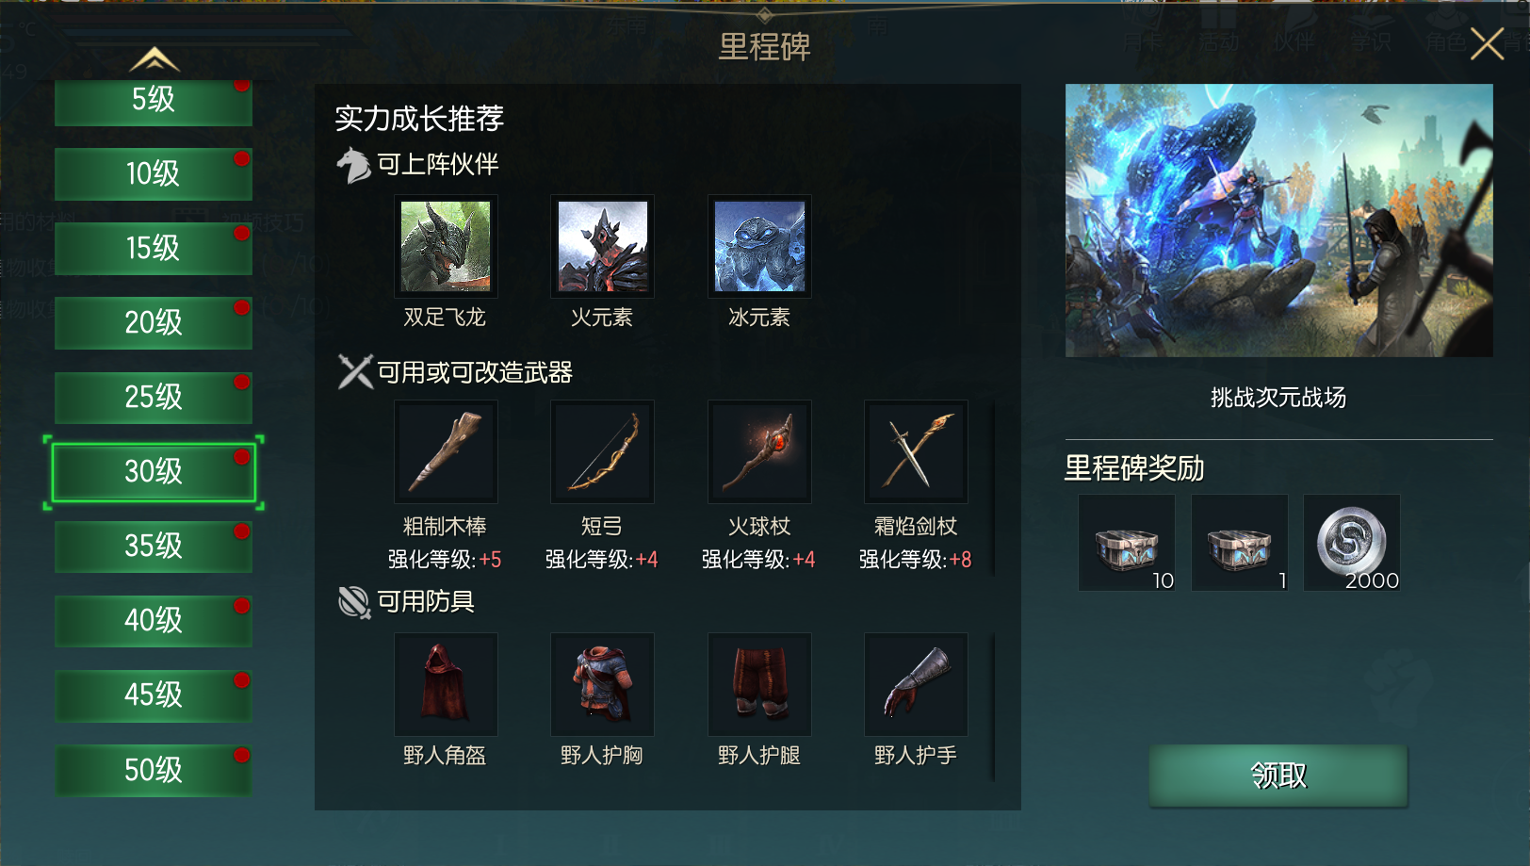Claim rewards with the 领取 button

(1278, 776)
